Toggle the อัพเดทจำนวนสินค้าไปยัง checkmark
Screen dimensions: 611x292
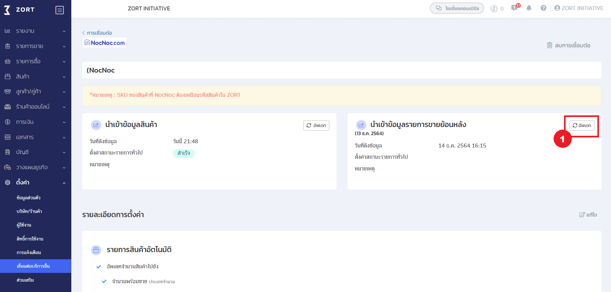pyautogui.click(x=99, y=267)
